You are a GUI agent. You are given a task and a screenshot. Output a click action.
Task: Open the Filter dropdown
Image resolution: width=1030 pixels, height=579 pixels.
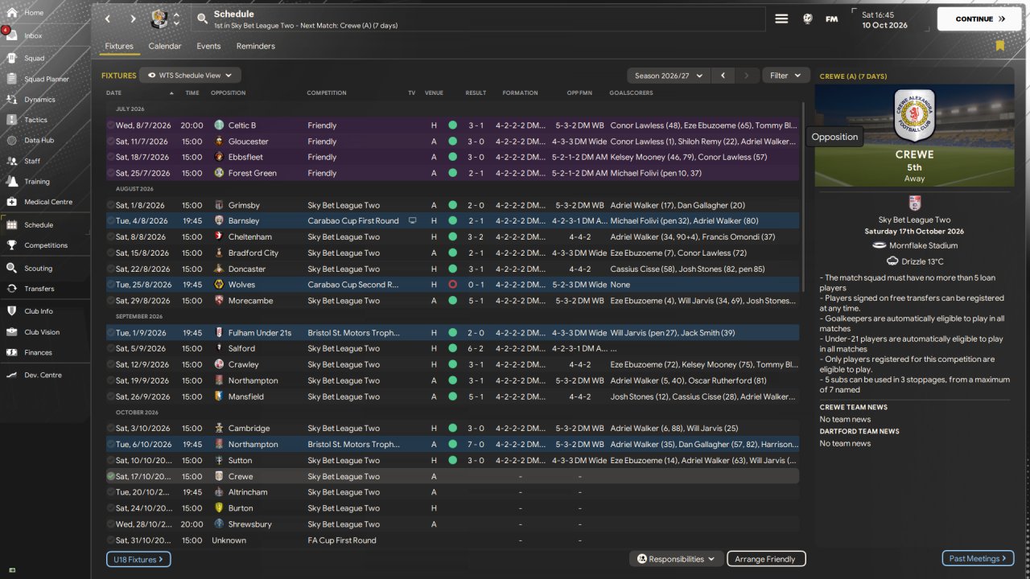point(785,76)
